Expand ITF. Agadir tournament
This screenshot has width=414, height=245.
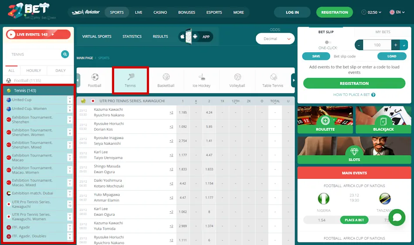pos(70,227)
